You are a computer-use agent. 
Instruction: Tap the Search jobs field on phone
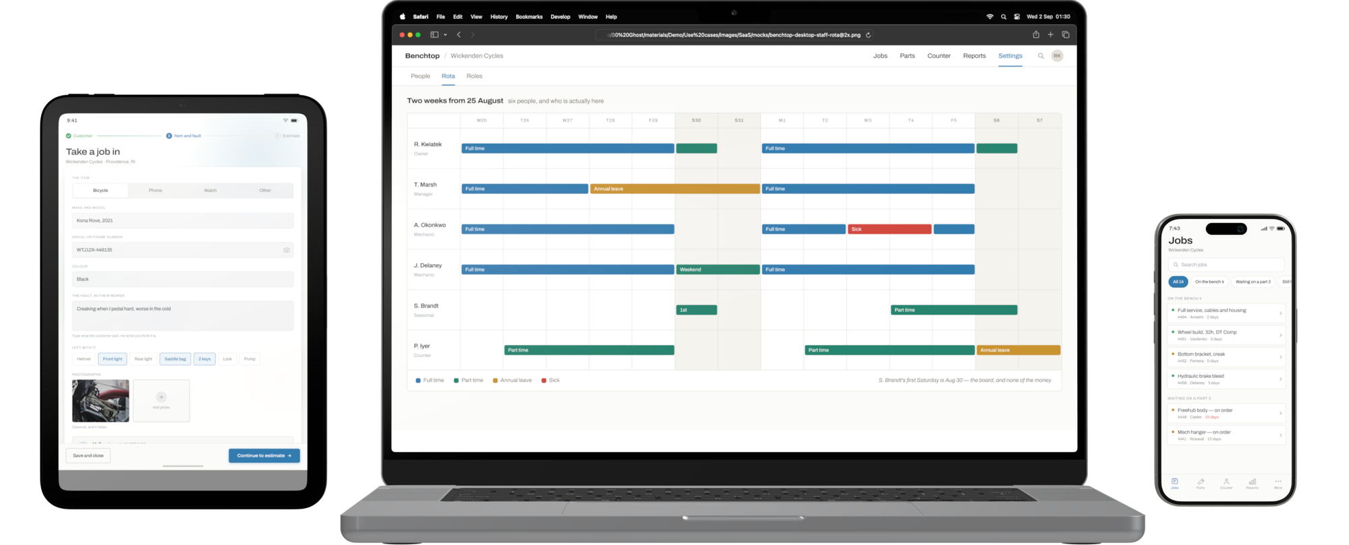tap(1226, 265)
